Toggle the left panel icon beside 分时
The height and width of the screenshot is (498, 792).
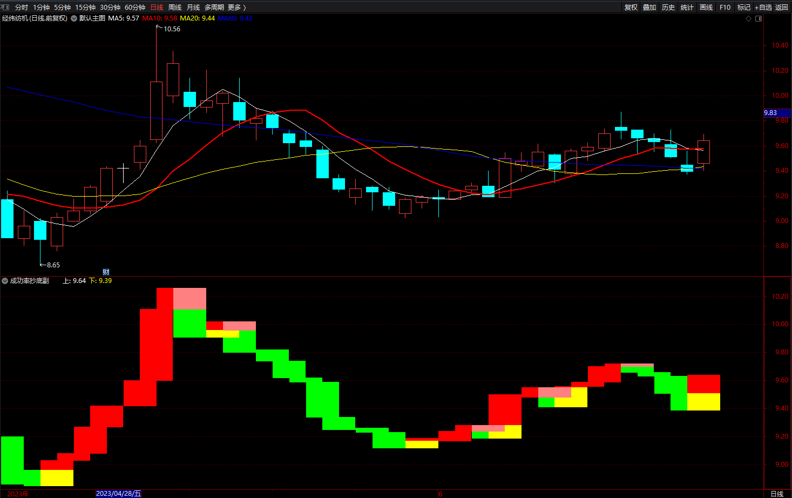(6, 7)
